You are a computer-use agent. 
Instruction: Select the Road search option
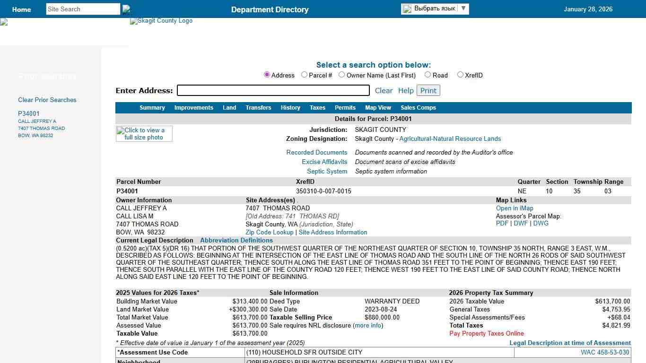click(x=427, y=75)
